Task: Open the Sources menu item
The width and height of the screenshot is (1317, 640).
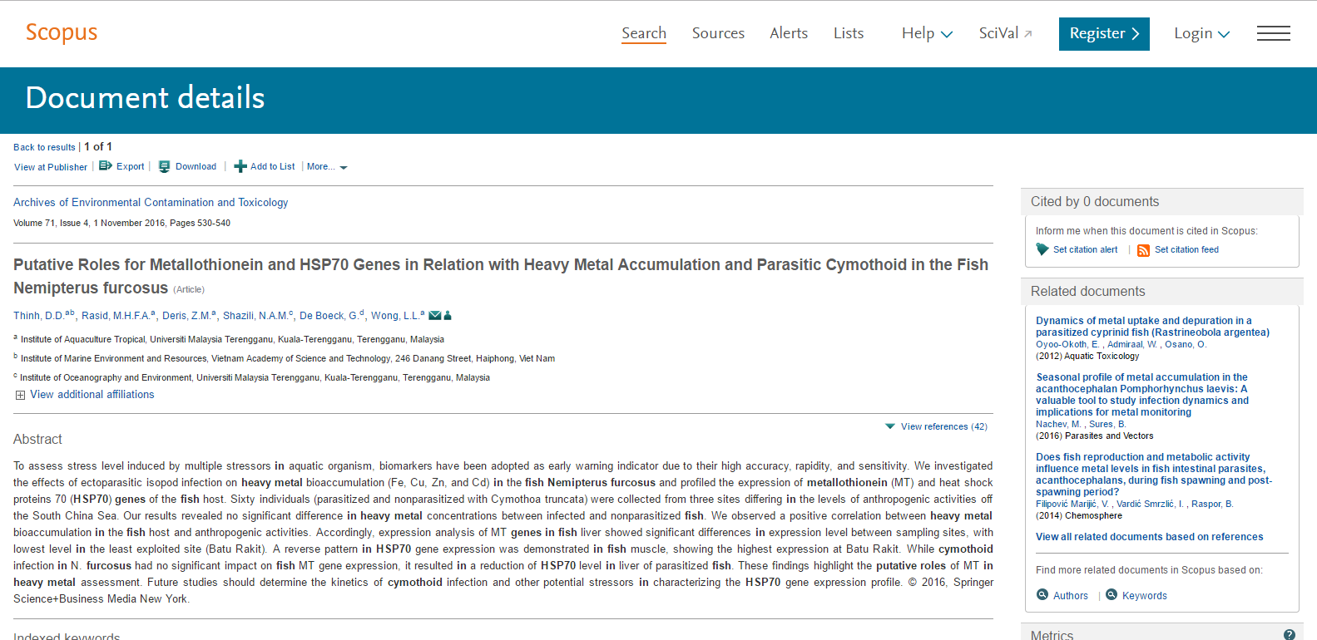Action: point(718,33)
